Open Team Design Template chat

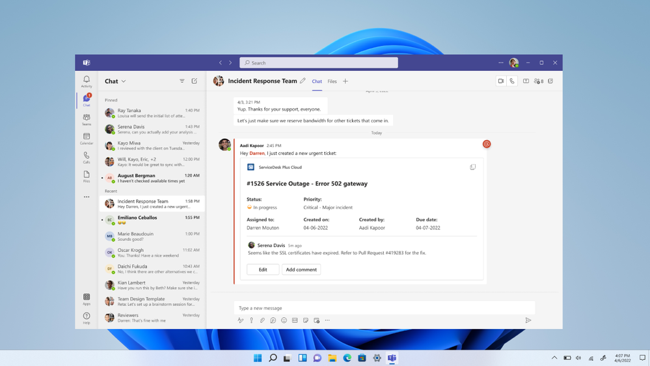click(152, 302)
